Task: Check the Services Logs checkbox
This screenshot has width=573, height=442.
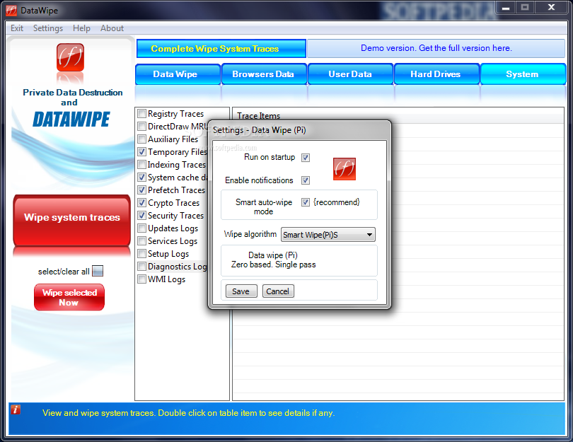Action: click(141, 241)
